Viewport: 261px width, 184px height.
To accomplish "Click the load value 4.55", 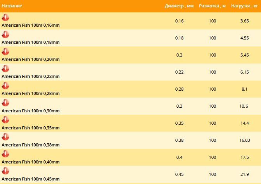I will [x=245, y=38].
